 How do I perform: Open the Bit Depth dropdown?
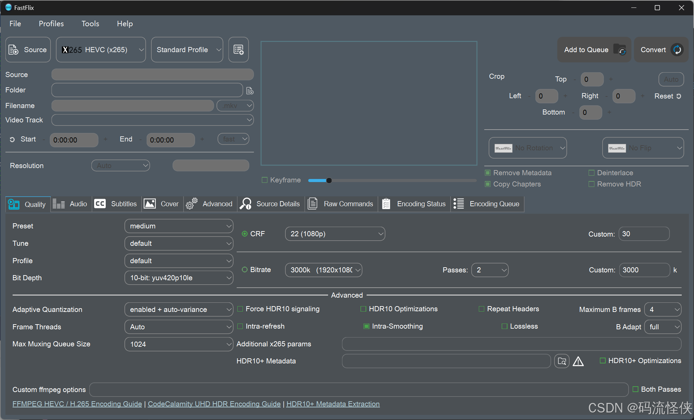(179, 278)
